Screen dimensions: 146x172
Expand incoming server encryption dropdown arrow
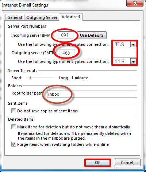(133, 44)
